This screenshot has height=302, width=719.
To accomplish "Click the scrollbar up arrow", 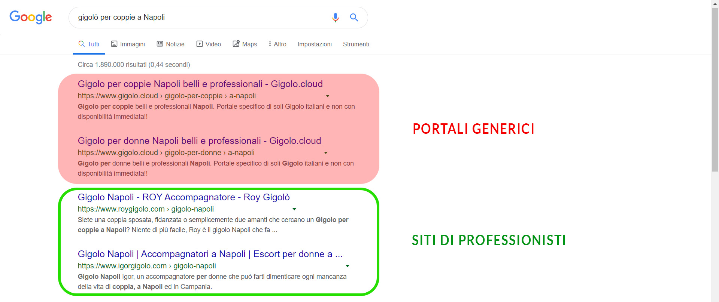I will pos(715,4).
